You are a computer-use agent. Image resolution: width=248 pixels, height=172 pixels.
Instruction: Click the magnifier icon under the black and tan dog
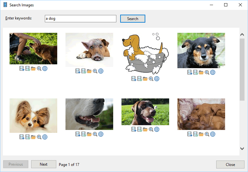(x=207, y=72)
